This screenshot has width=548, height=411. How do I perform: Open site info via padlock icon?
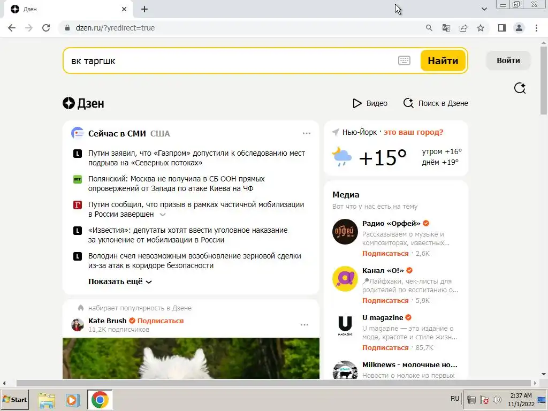pos(67,28)
